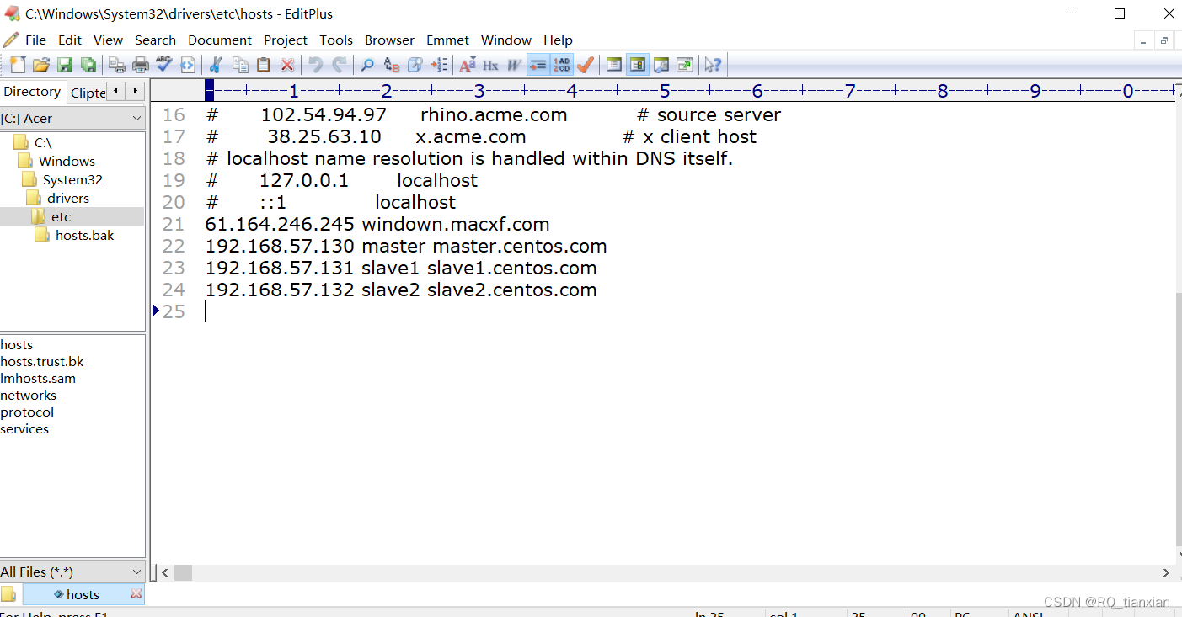Screen dimensions: 1182x617
Task: Click line 22 containing master.centos.com
Action: point(406,247)
